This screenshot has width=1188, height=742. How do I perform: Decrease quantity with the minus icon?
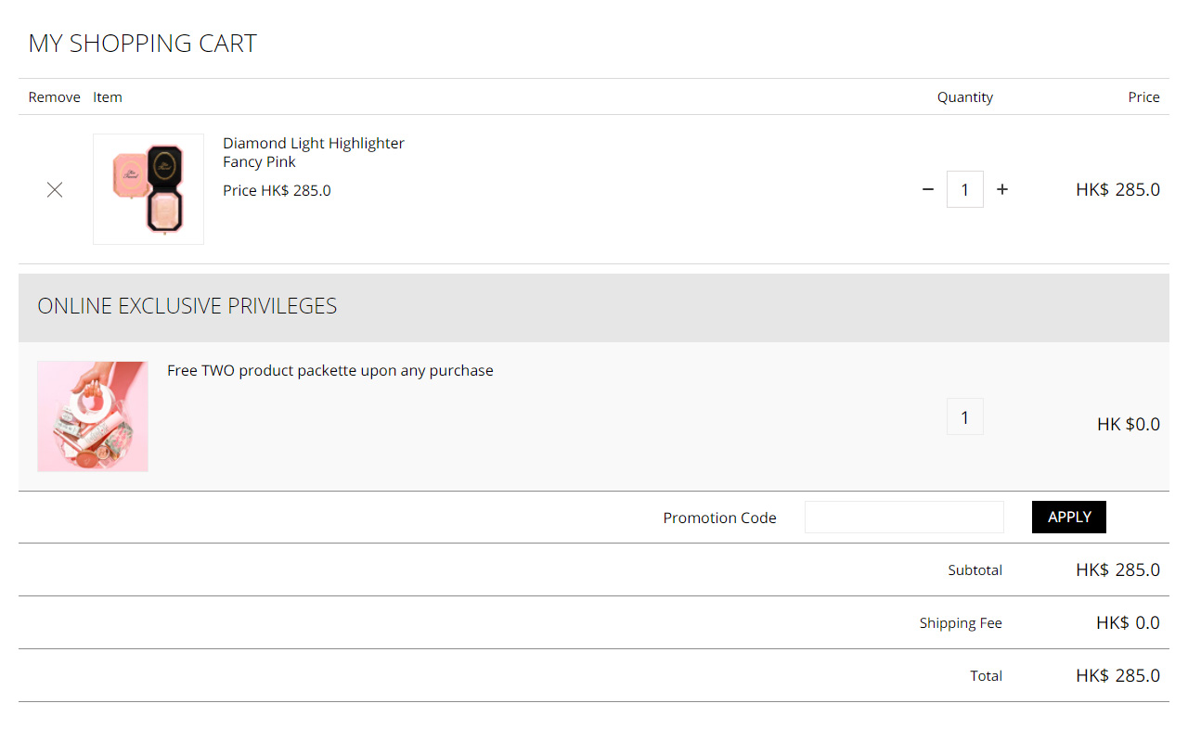pyautogui.click(x=927, y=189)
